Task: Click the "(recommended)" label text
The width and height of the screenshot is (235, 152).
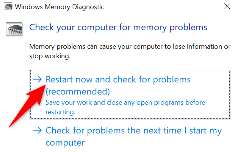Action: click(77, 92)
